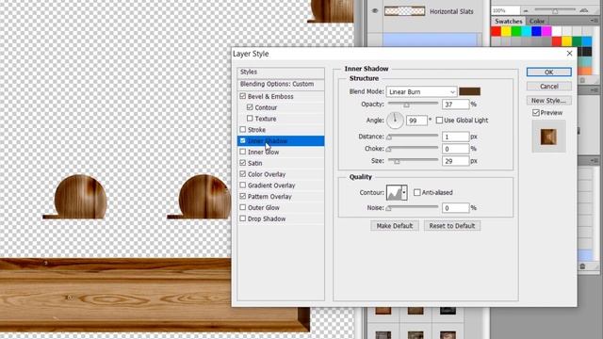Pick the green swatch in top row
The width and height of the screenshot is (603, 339).
point(516,31)
